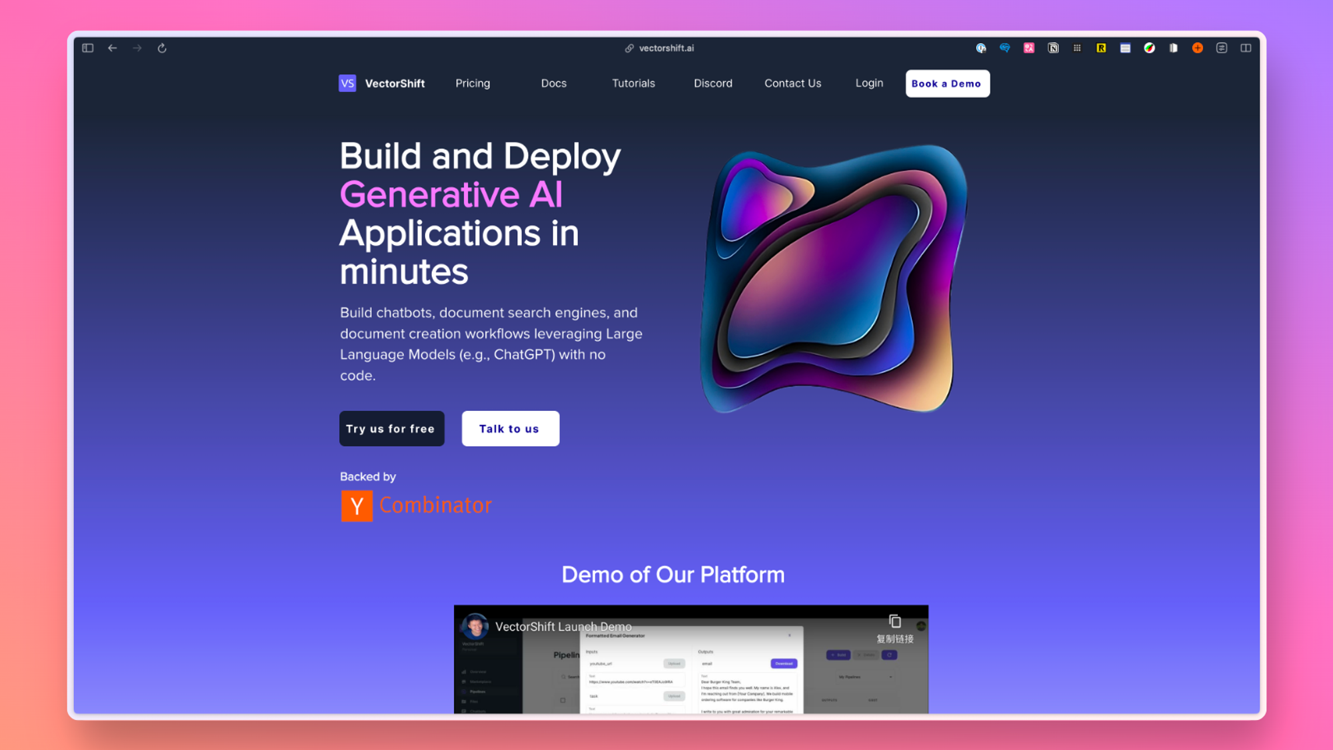Click the 'Backed by' label
This screenshot has height=750, width=1333.
pos(368,476)
